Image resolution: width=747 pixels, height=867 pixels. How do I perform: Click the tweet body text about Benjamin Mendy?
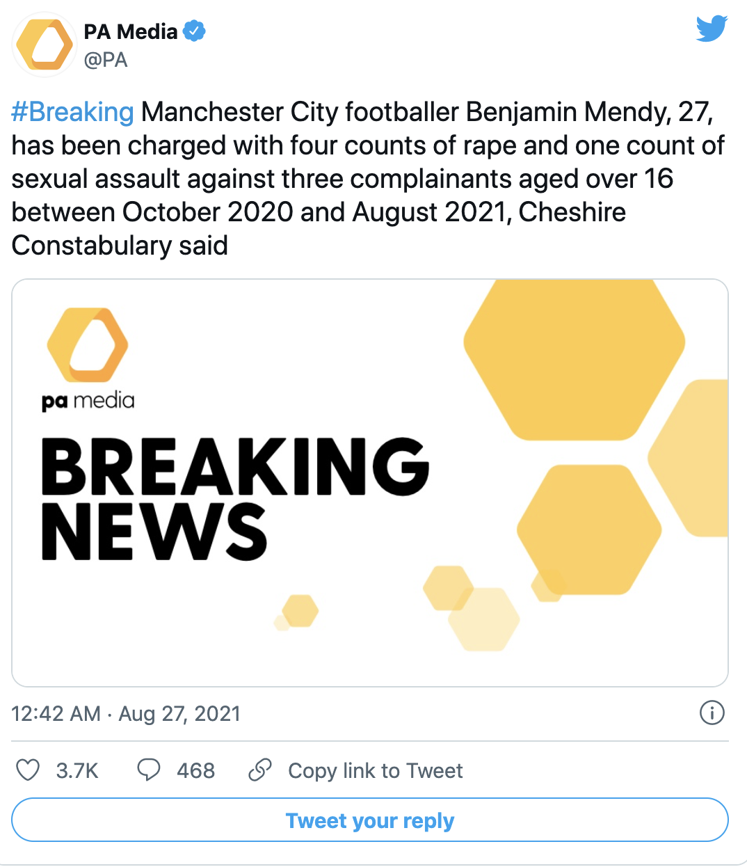click(x=367, y=179)
